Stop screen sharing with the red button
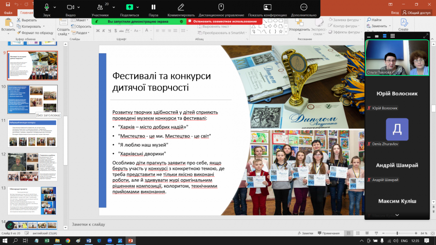This screenshot has width=436, height=245. 224,21
